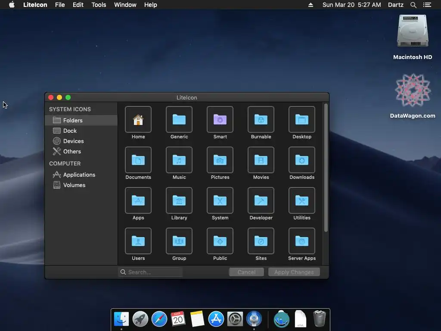
Task: Select the Utilities folder icon
Action: tap(302, 200)
